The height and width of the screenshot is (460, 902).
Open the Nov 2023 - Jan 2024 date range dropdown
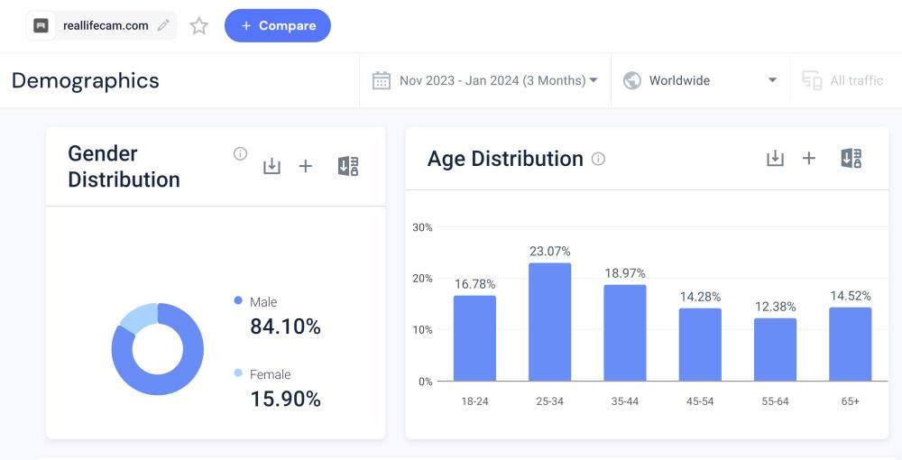tap(485, 80)
